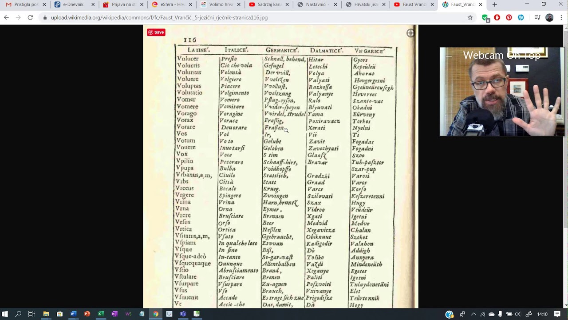This screenshot has height=320, width=568.
Task: Open the battery status tray icon
Action: [509, 314]
